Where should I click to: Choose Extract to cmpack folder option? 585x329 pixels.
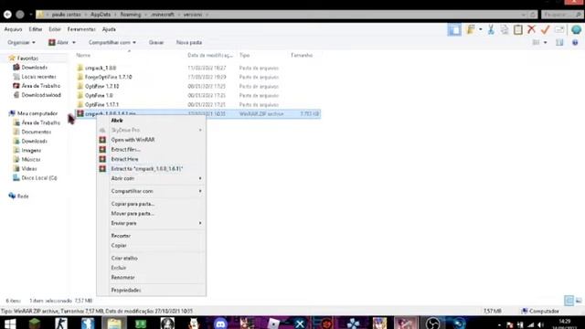(147, 168)
